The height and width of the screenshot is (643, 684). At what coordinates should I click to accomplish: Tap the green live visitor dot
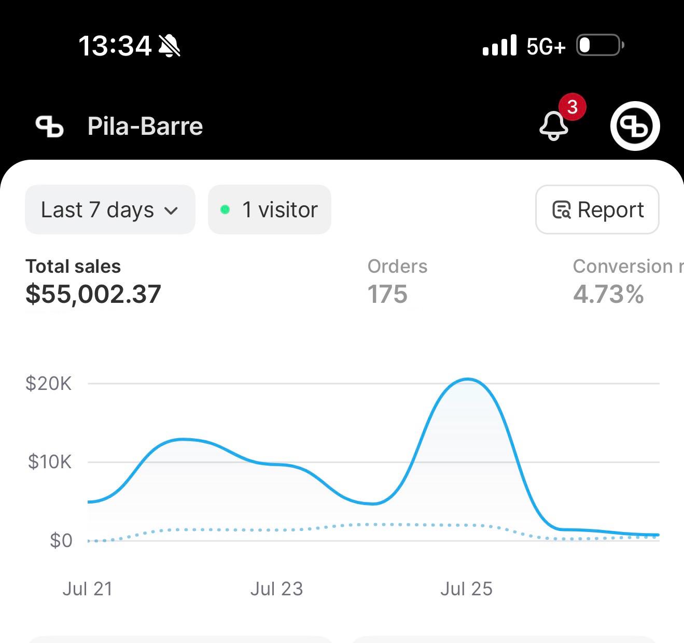(x=225, y=210)
